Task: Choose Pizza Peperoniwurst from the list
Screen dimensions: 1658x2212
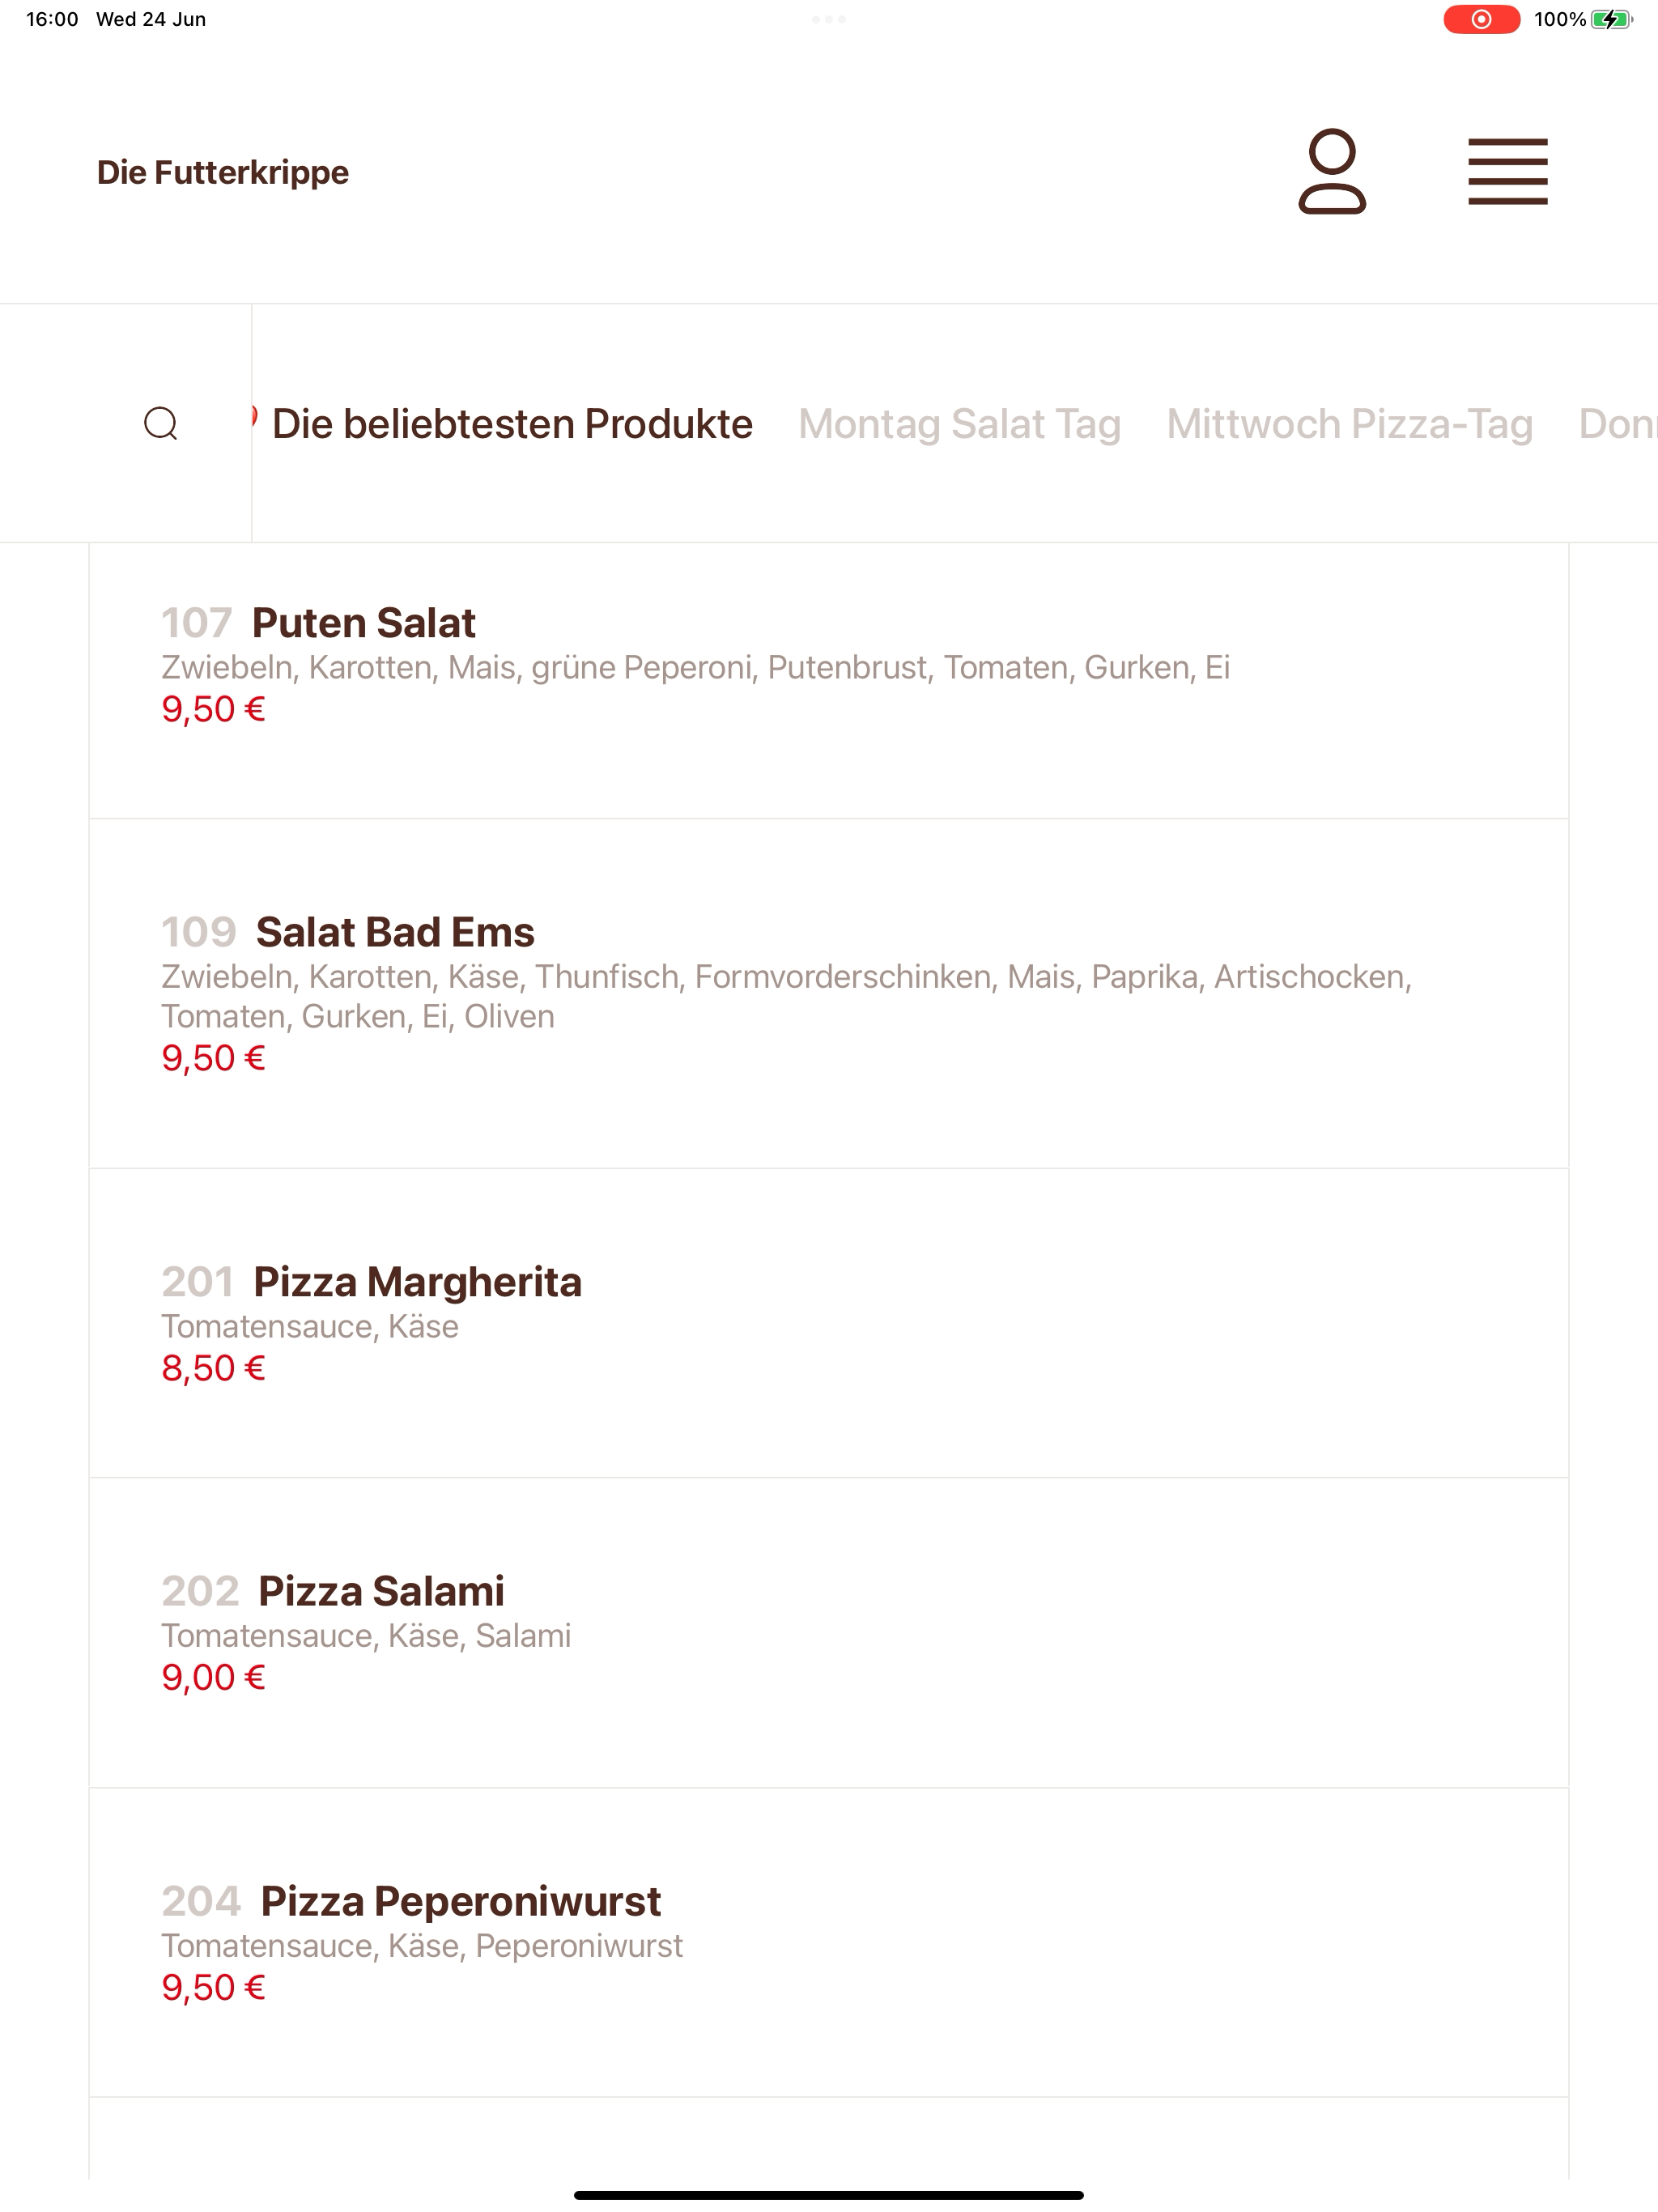Action: coord(829,1943)
